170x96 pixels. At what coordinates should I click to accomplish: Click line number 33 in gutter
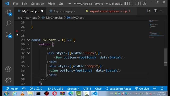click(23, 58)
